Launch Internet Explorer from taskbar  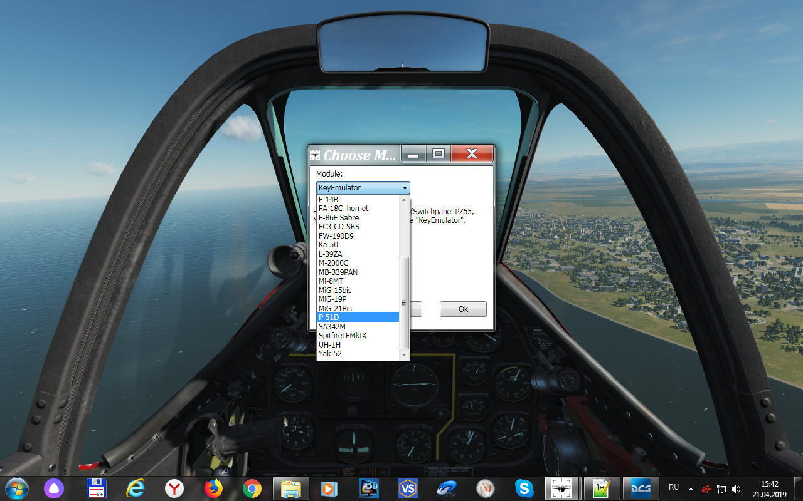click(x=135, y=488)
